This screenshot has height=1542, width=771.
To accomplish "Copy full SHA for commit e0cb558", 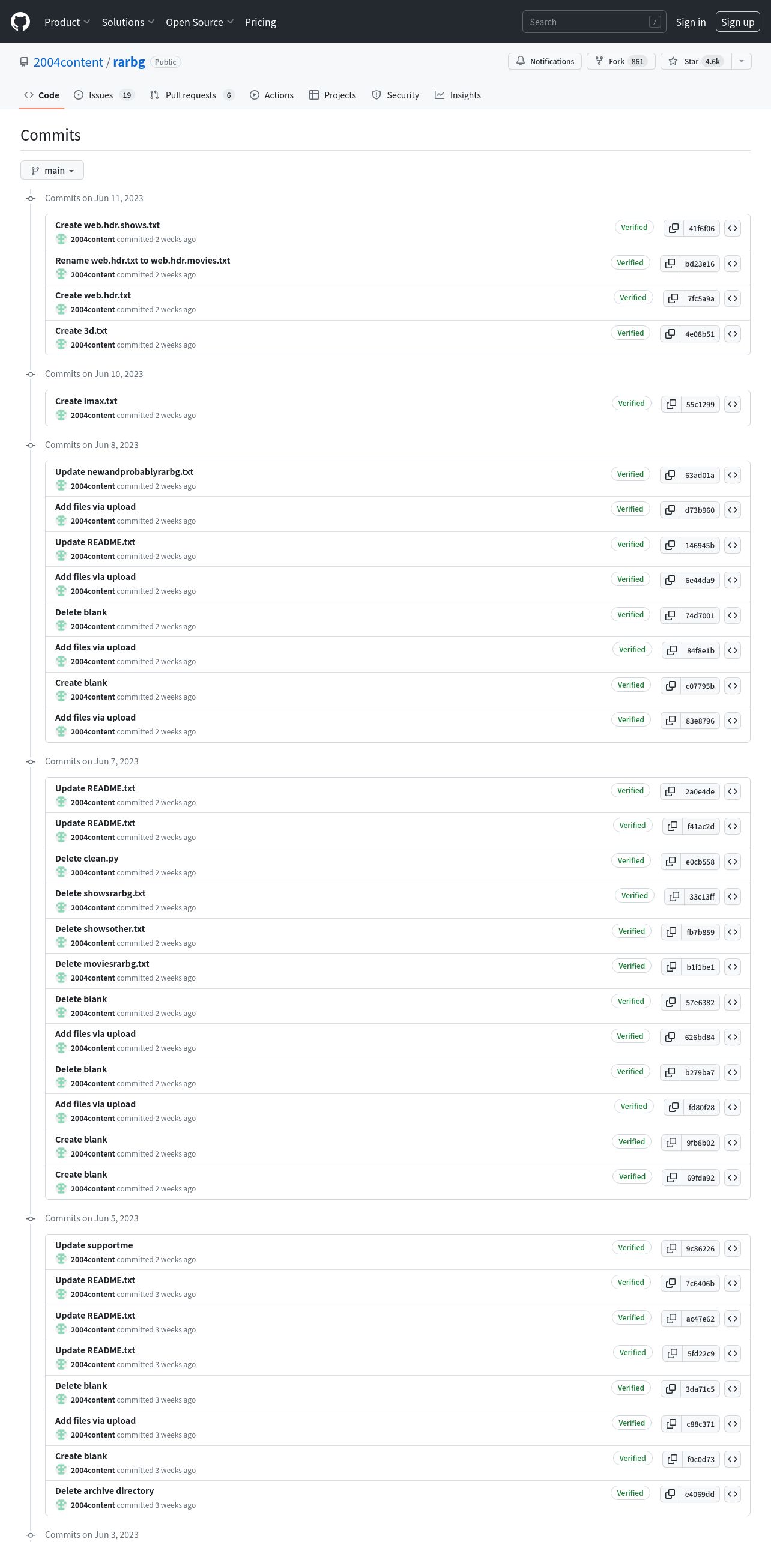I will point(671,862).
